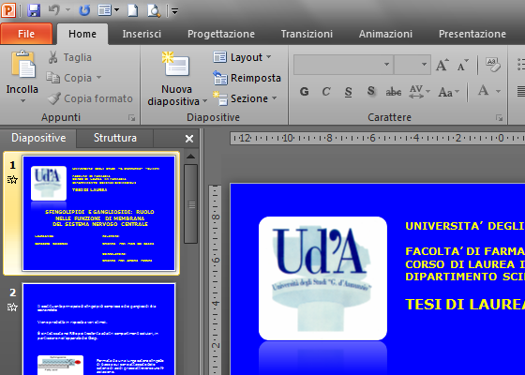This screenshot has width=525, height=375.
Task: Cut selection with Taglia
Action: tap(69, 57)
